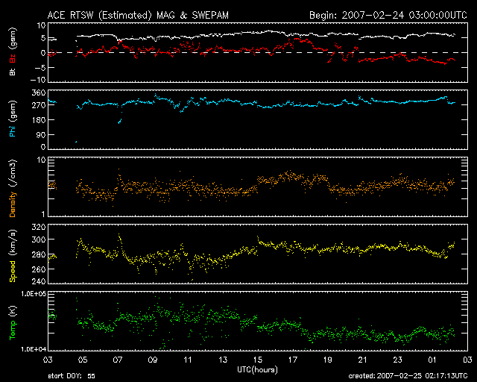Click the red 'Bz' axis label
This screenshot has height=382, width=477.
click(x=13, y=58)
